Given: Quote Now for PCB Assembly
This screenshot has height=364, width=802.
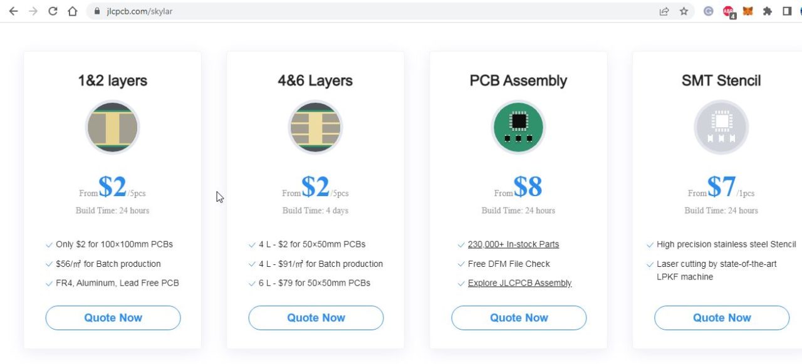Looking at the screenshot, I should (x=519, y=318).
